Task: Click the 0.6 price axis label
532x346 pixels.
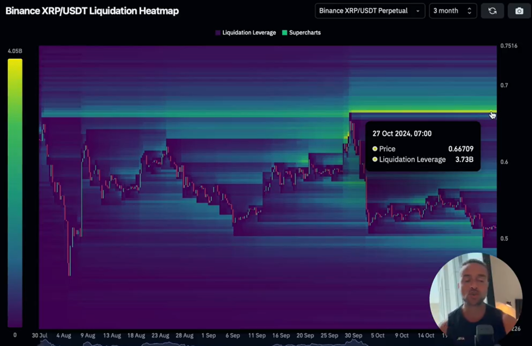Action: pyautogui.click(x=504, y=162)
